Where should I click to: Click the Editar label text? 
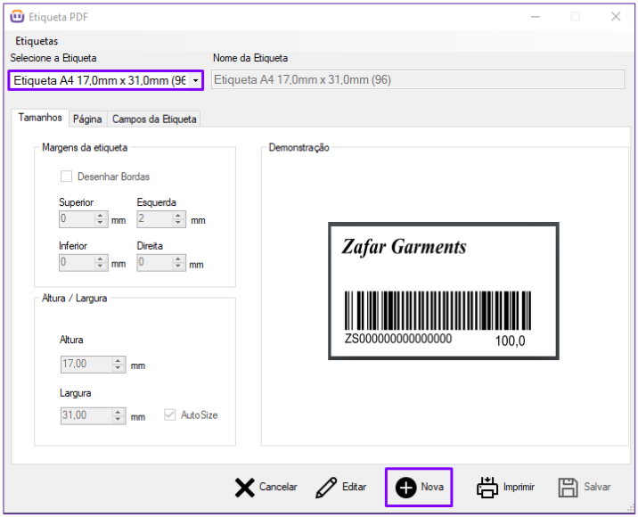[x=354, y=487]
